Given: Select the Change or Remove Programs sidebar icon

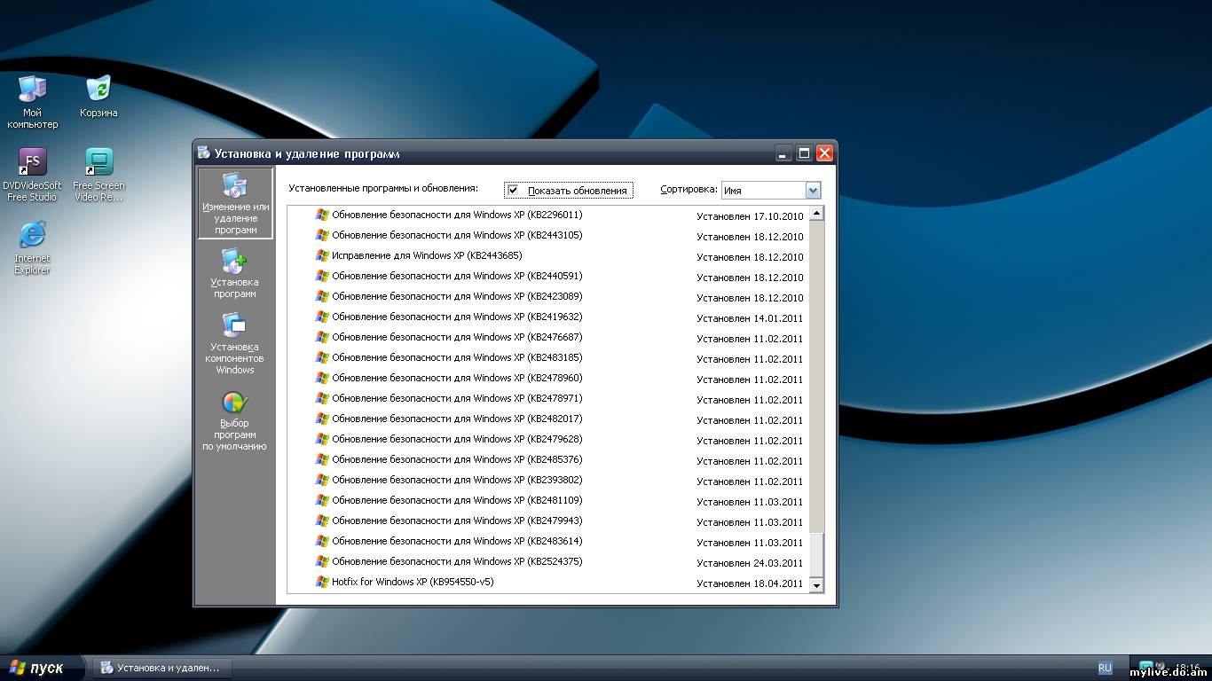Looking at the screenshot, I should pyautogui.click(x=235, y=203).
